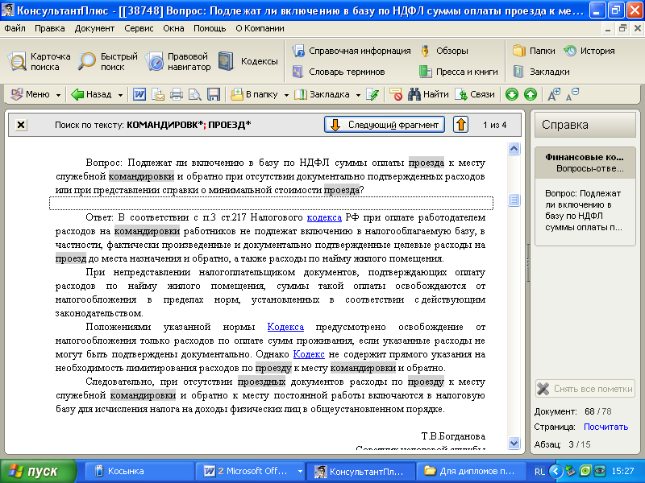Image resolution: width=645 pixels, height=483 pixels.
Task: Expand Меню dropdown arrow
Action: click(x=58, y=95)
